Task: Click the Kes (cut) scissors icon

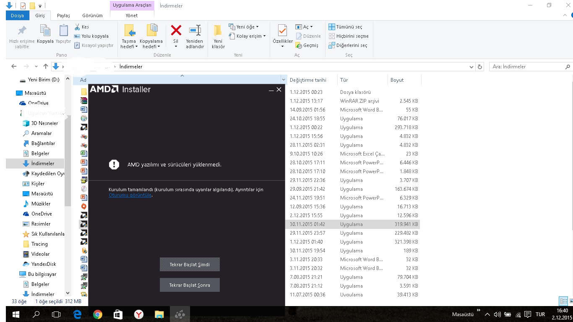Action: click(77, 27)
